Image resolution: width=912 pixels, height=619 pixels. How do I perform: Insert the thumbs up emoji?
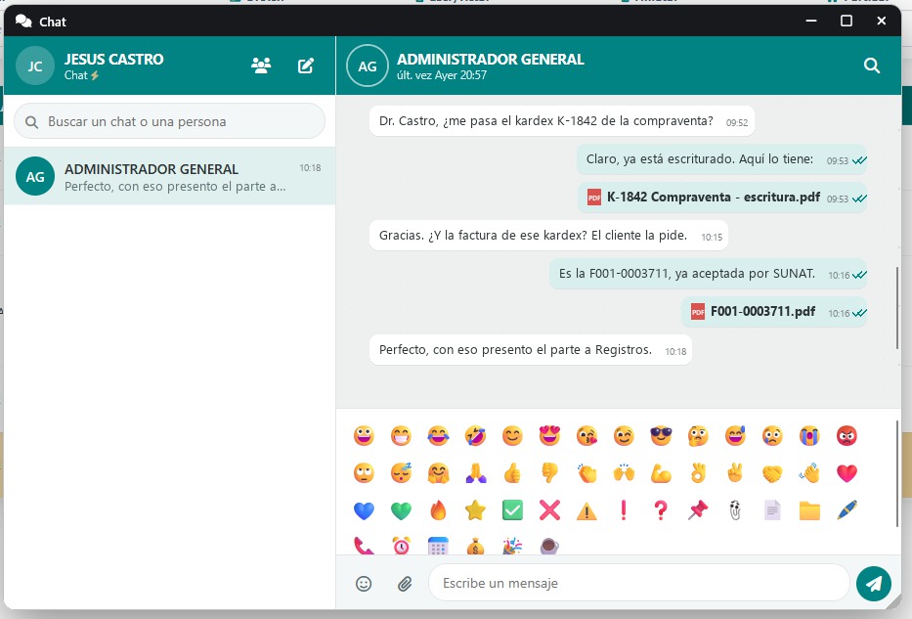point(512,473)
